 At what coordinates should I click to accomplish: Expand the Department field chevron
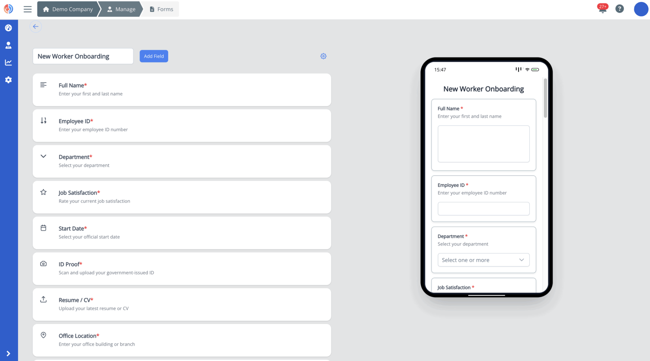click(43, 156)
